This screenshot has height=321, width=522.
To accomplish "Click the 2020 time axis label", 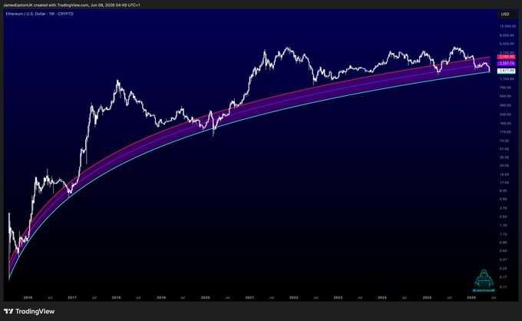I will click(206, 298).
